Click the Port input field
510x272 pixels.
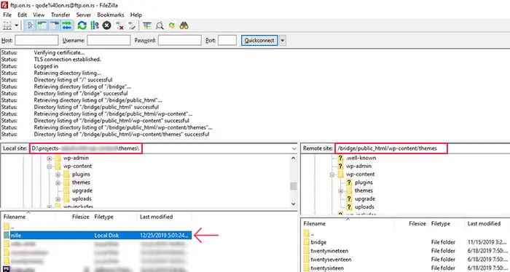pos(227,41)
